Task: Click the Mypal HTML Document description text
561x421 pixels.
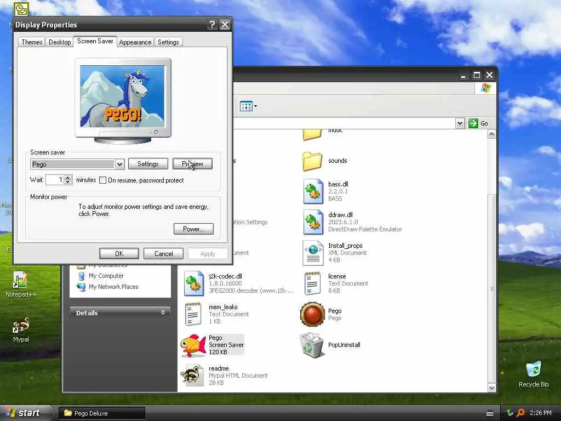Action: point(238,376)
